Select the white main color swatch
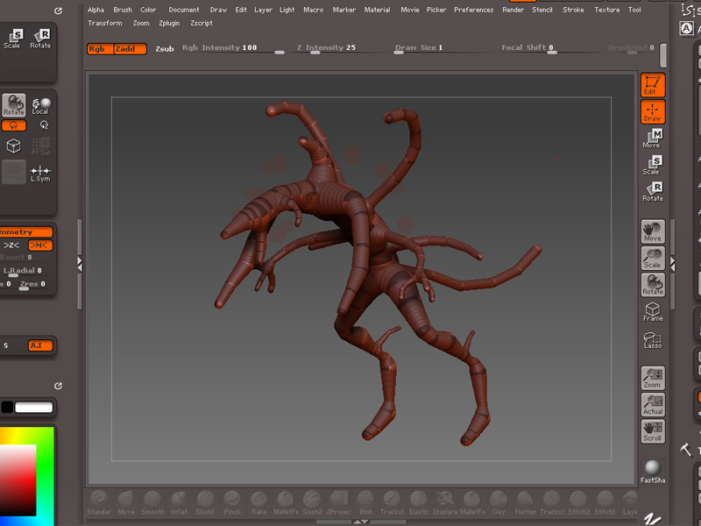The image size is (701, 526). click(34, 407)
